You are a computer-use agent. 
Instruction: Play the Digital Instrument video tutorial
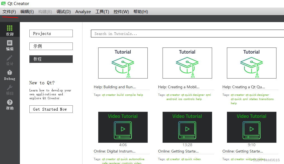[123, 127]
